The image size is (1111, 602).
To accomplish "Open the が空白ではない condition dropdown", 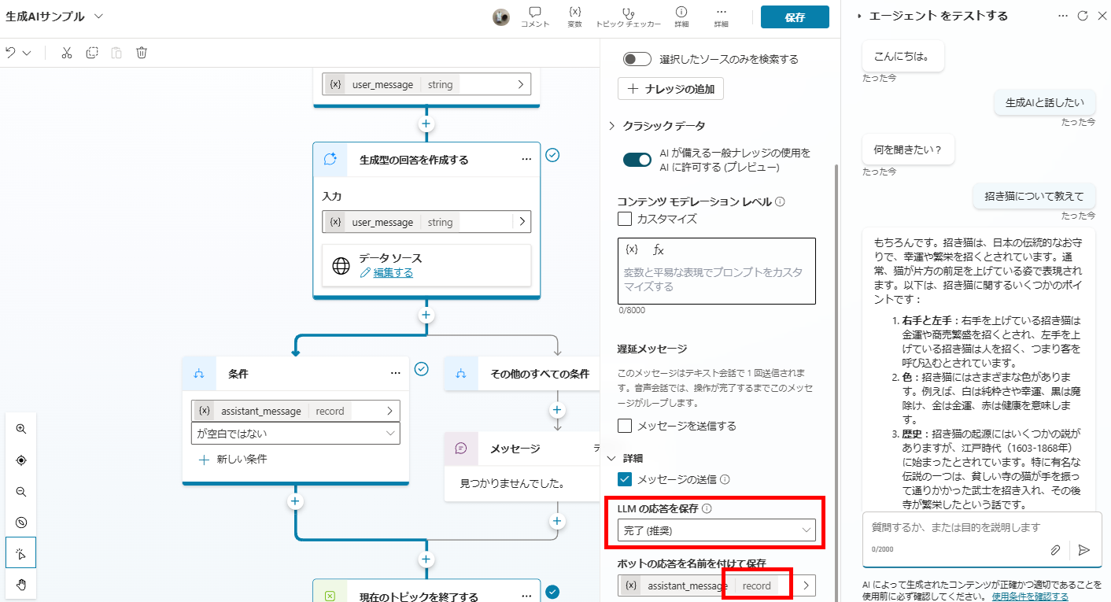I will click(295, 433).
